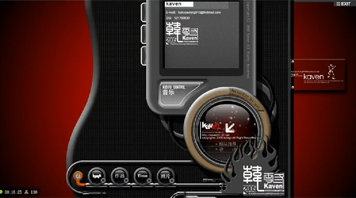Click the Kaven 2005 logo on the device screen
Image resolution: width=356 pixels, height=198 pixels.
(182, 33)
